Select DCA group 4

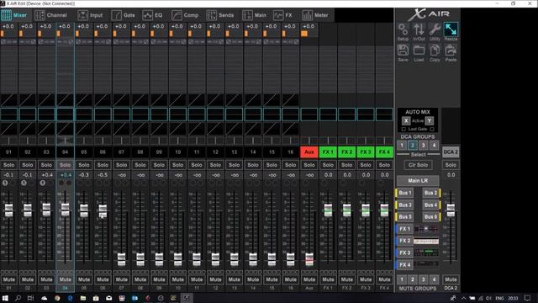(434, 146)
